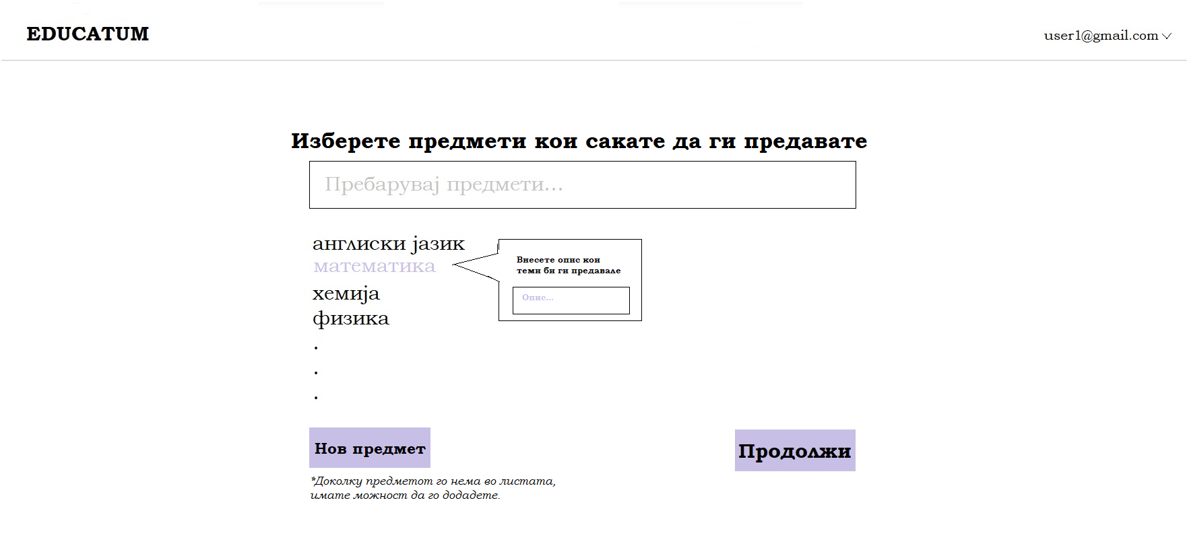Click the Опис... description input box
Image resolution: width=1187 pixels, height=550 pixels.
tap(571, 300)
